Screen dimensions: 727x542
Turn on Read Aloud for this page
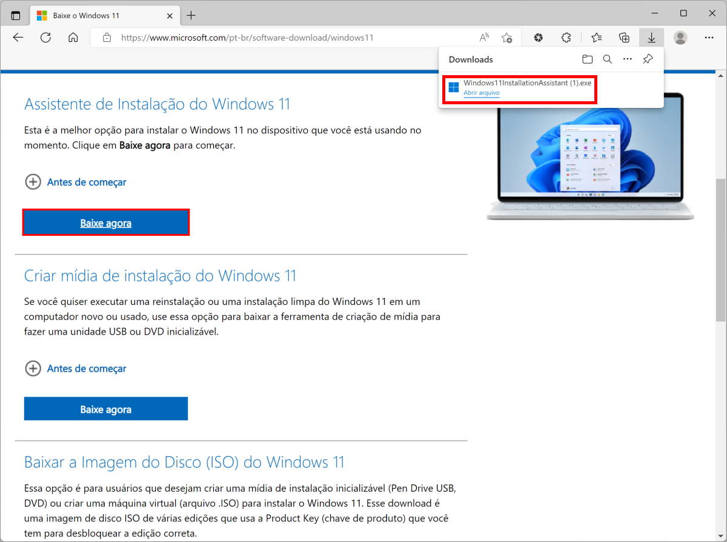coord(484,38)
